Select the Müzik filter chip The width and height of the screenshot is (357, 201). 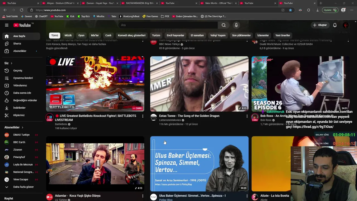tap(68, 35)
